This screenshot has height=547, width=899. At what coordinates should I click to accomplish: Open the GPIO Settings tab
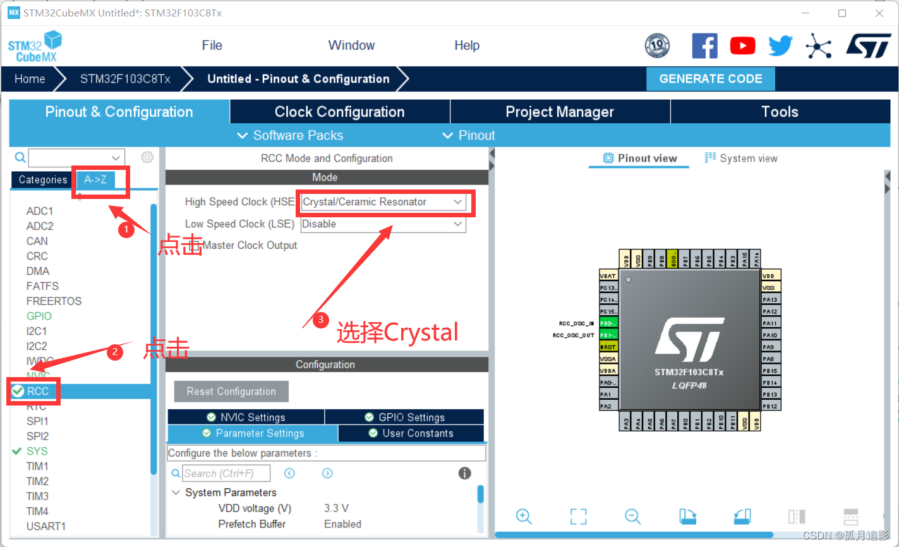405,417
